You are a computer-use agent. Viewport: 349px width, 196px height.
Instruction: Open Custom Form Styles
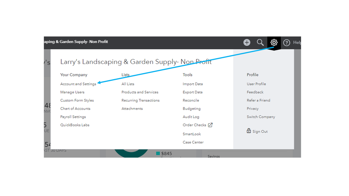pos(77,100)
